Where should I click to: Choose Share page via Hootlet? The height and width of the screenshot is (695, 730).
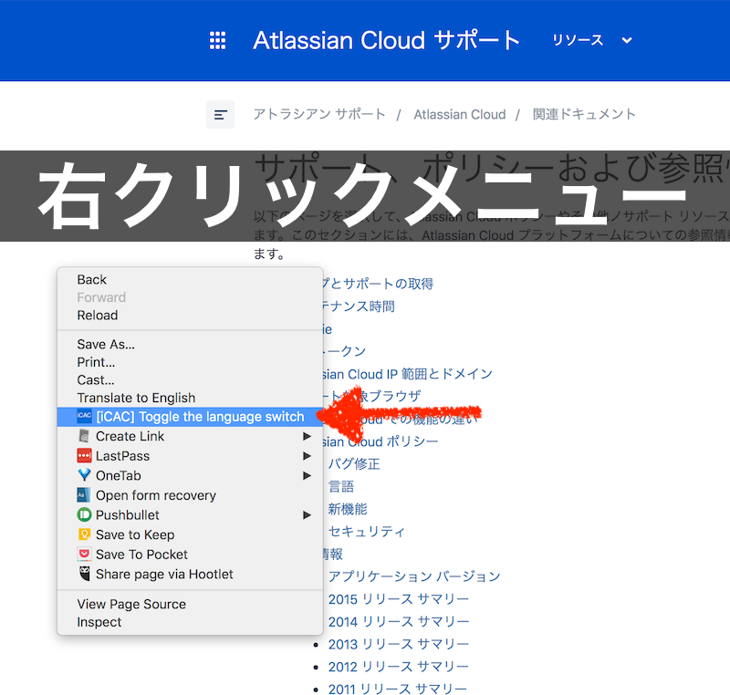pos(190,574)
